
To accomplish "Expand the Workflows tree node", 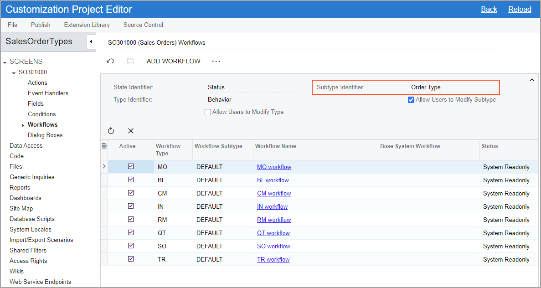I will pyautogui.click(x=23, y=125).
